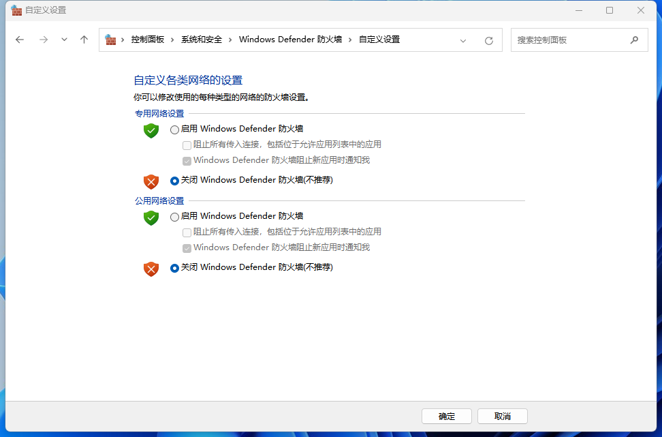The width and height of the screenshot is (662, 437).
Task: Click the green shield under 专用网络设置
Action: click(151, 130)
